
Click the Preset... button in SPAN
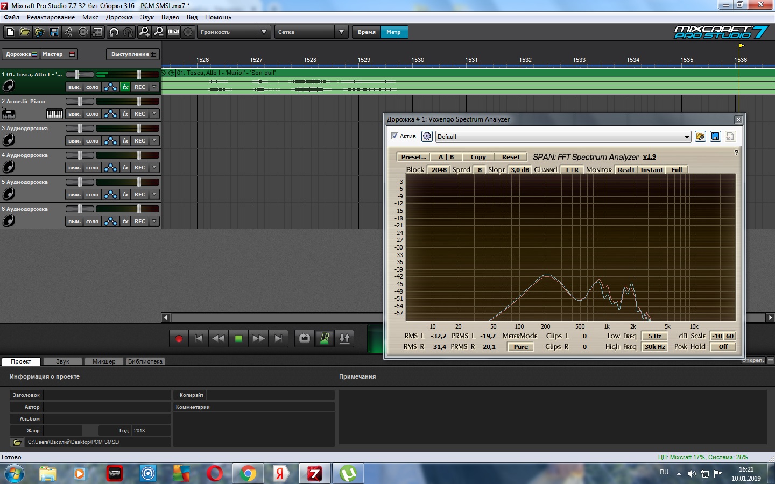[x=413, y=157]
